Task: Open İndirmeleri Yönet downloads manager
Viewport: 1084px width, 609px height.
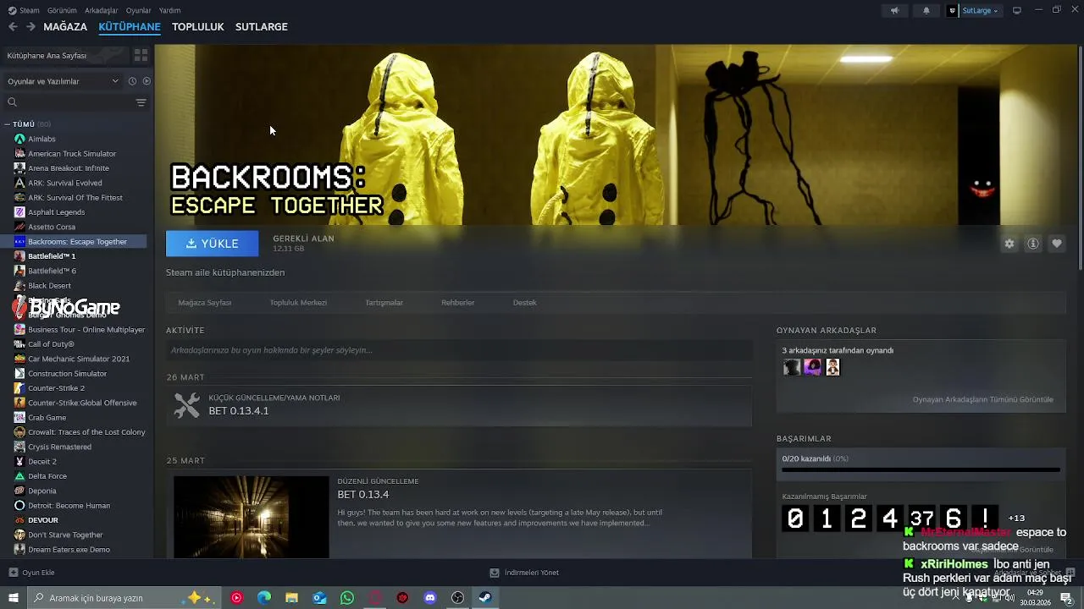Action: coord(525,573)
